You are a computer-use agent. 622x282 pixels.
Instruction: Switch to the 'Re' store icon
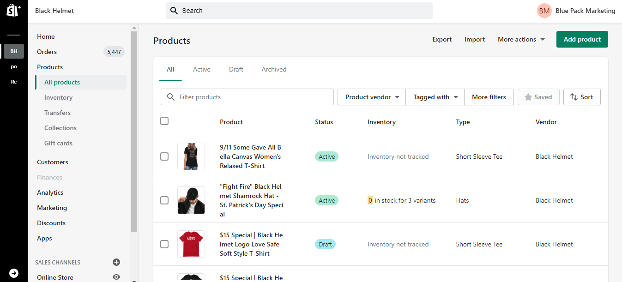14,82
